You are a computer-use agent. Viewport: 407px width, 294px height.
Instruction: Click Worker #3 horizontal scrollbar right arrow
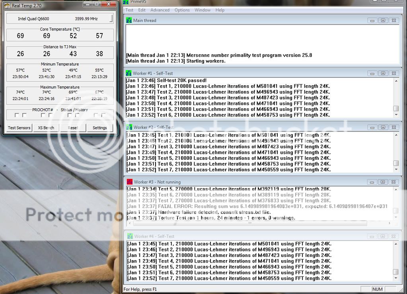389,223
